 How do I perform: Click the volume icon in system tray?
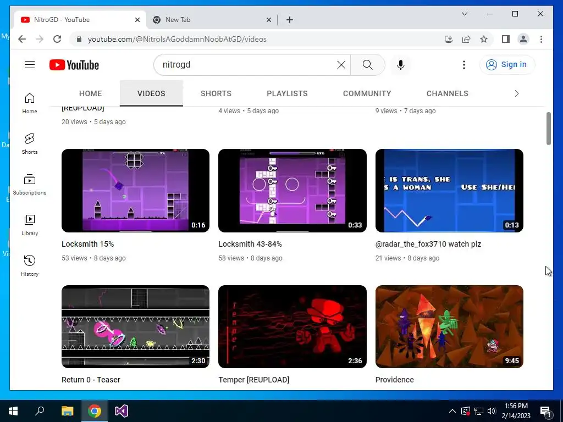click(x=492, y=411)
